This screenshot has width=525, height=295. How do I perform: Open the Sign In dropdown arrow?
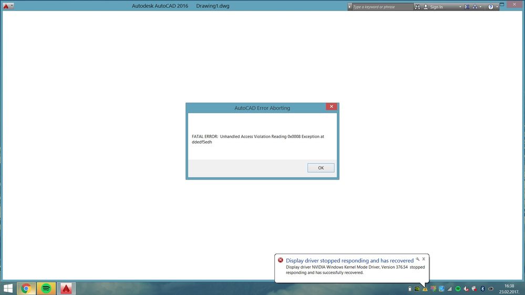pos(460,7)
